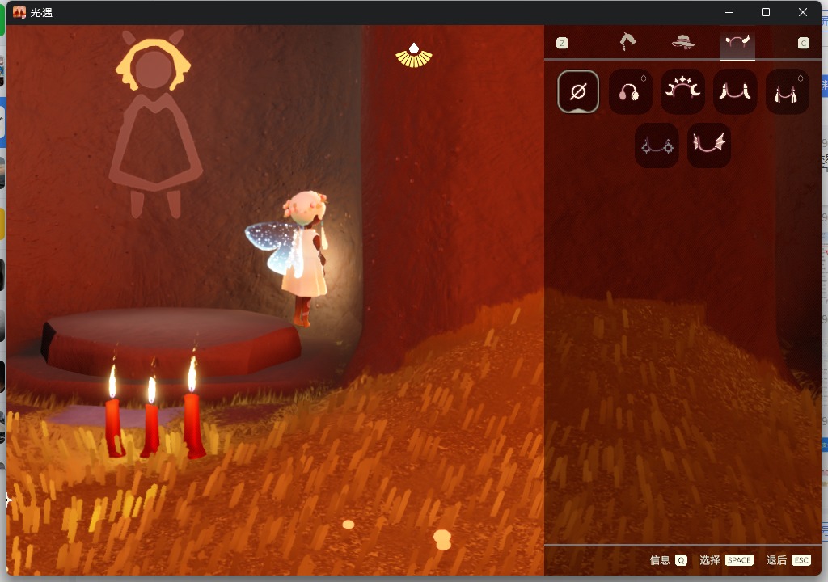Viewport: 828px width, 582px height.
Task: Equip the crescent moon and stars headband
Action: pos(682,91)
